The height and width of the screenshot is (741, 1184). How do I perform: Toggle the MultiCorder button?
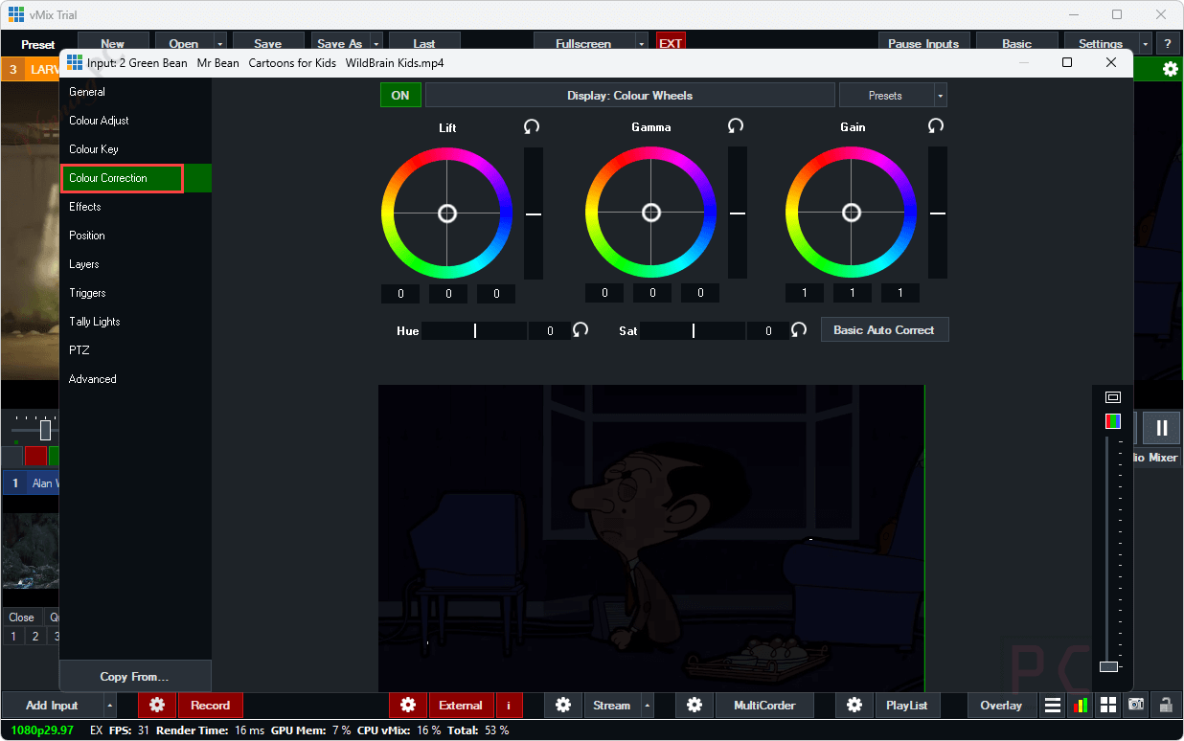point(764,706)
